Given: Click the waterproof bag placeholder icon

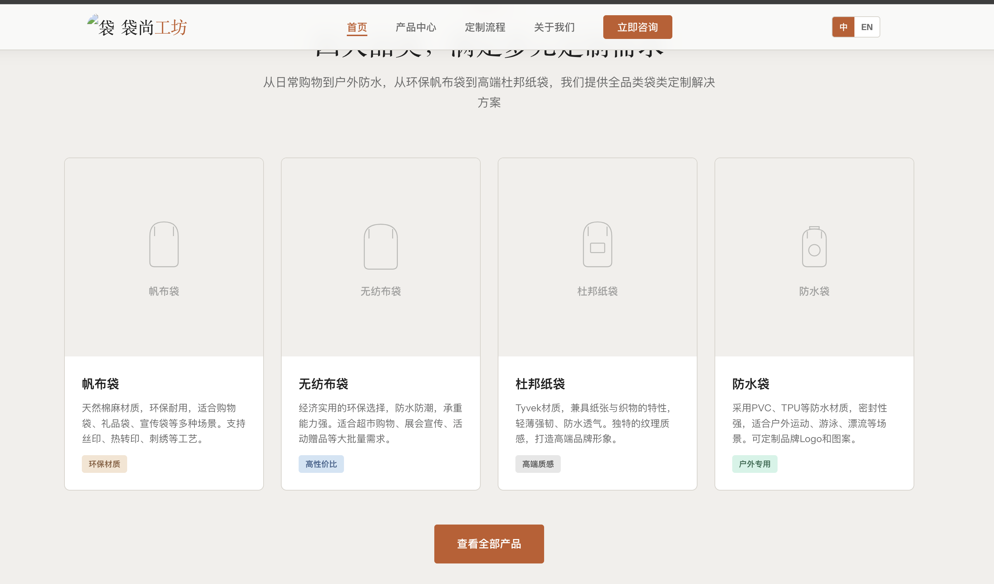Looking at the screenshot, I should (814, 247).
